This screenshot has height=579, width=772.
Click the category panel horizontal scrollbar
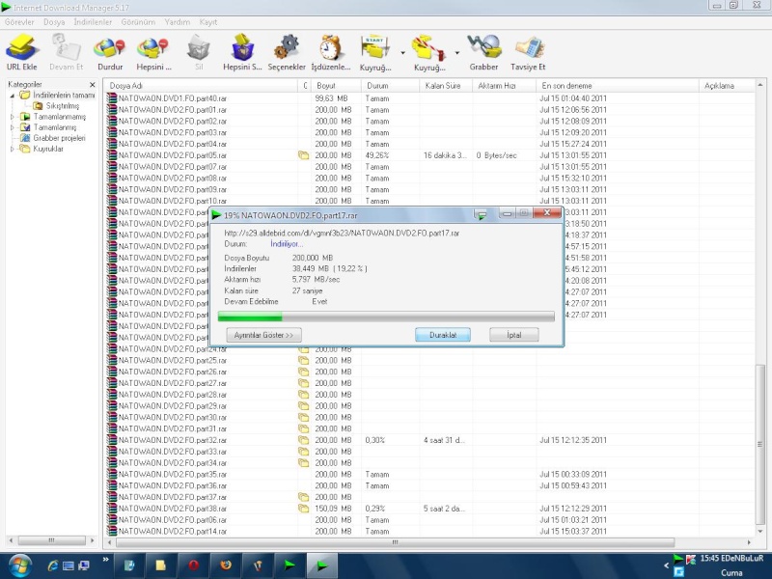coord(51,540)
